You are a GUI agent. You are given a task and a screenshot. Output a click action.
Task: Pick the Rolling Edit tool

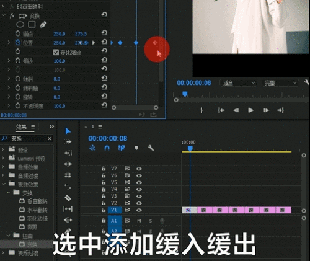click(68, 175)
